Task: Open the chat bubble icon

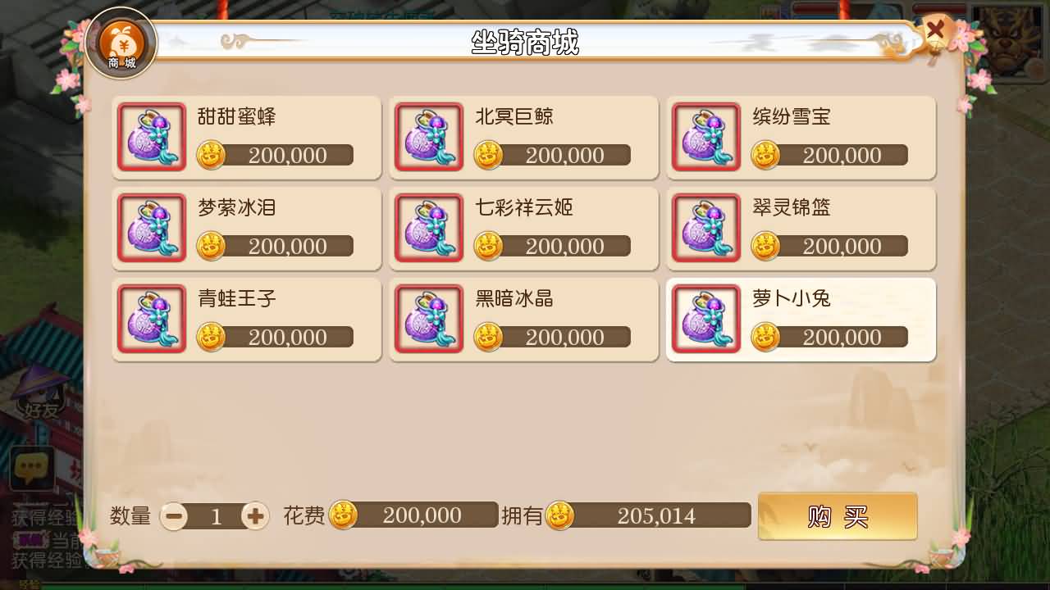Action: [32, 469]
